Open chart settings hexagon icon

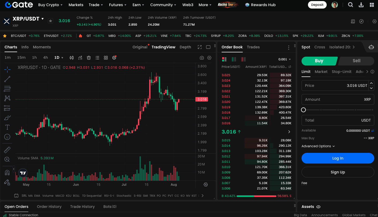(x=209, y=58)
